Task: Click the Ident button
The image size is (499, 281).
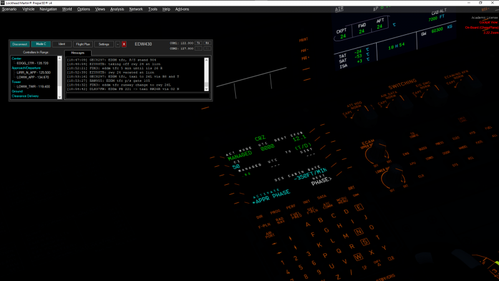Action: click(x=62, y=44)
